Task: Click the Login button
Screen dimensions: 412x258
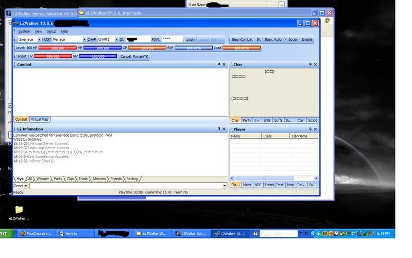Action: pos(190,39)
